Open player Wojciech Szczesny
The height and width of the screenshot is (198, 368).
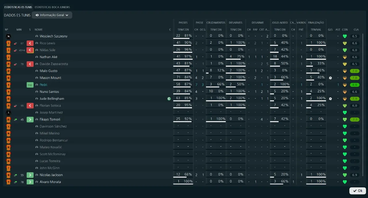(53, 36)
